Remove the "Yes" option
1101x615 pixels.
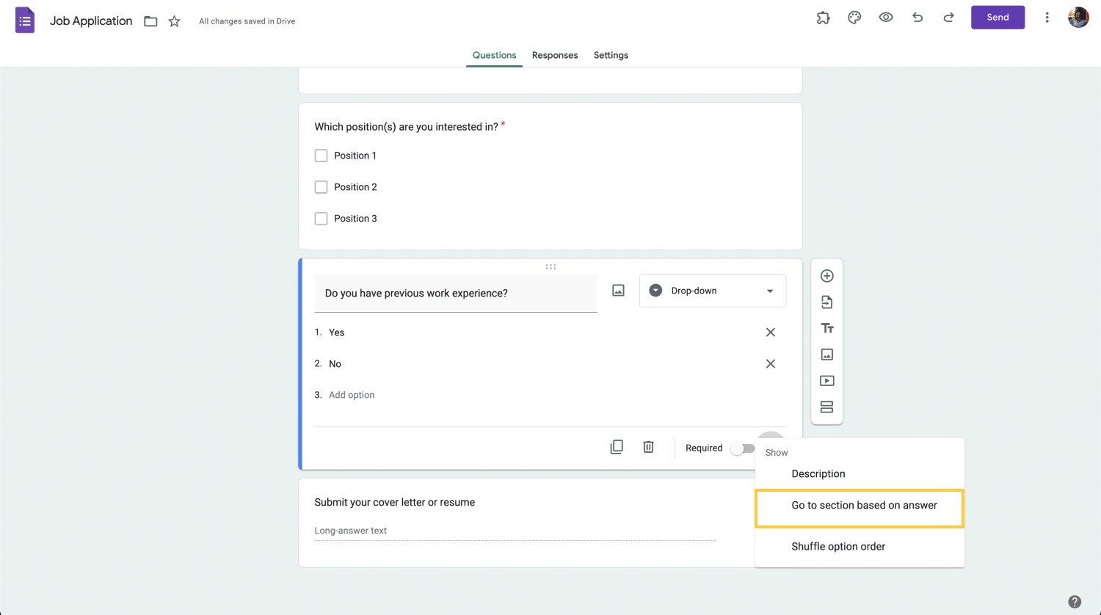(x=770, y=332)
